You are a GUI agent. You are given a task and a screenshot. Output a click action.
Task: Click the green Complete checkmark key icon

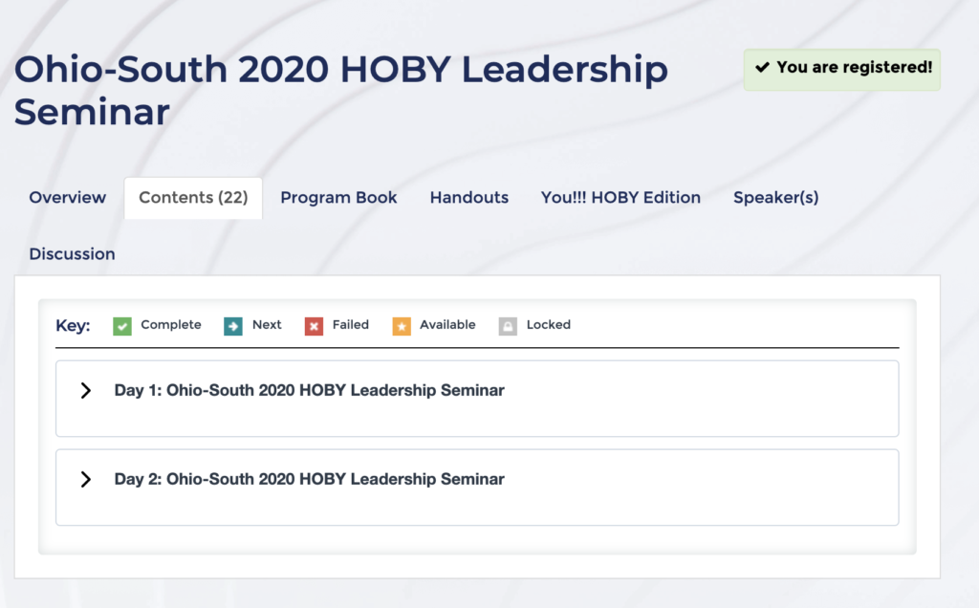coord(122,326)
